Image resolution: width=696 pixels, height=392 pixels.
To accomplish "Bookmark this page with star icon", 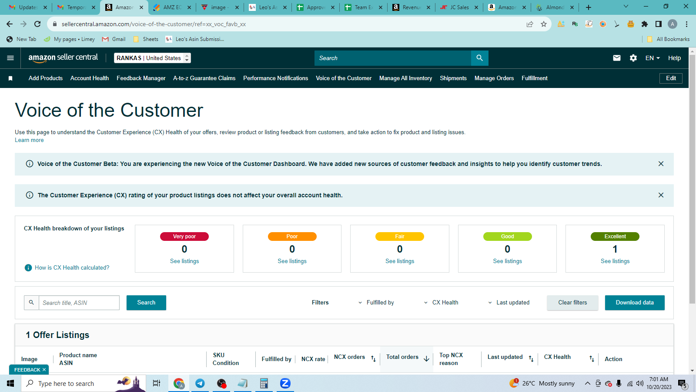I will coord(544,24).
